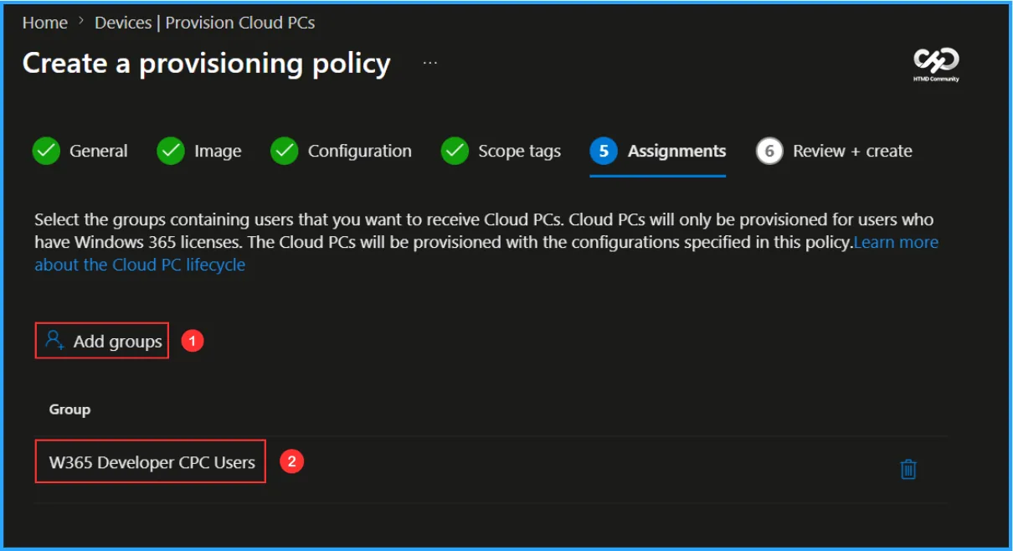Screen dimensions: 1013x551
Task: Switch to the Scope tags step tab
Action: coord(501,152)
